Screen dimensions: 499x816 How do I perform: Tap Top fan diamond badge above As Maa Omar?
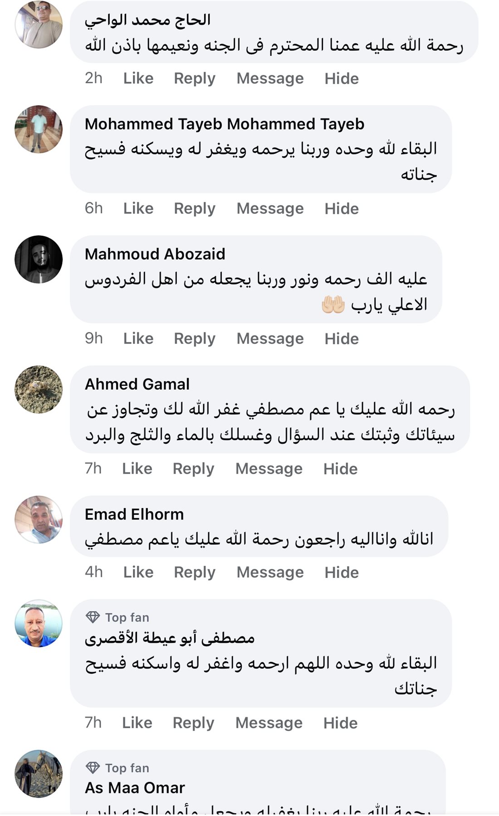click(x=93, y=767)
